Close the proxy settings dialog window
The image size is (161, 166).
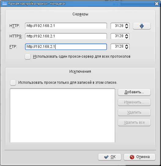click(157, 4)
